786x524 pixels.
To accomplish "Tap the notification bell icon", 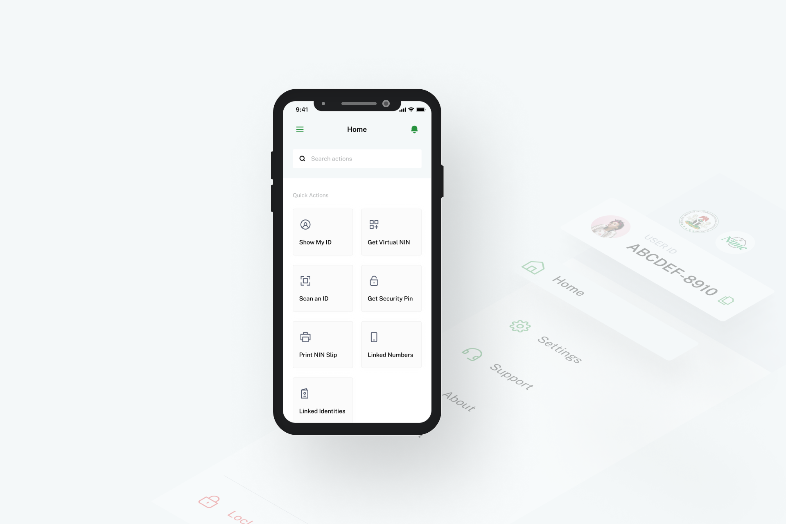I will click(415, 129).
